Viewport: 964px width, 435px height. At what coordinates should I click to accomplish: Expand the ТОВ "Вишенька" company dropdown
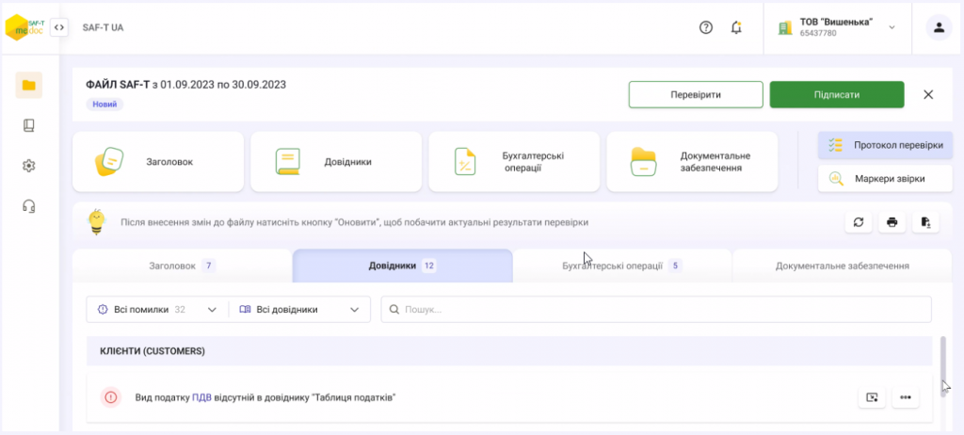[892, 27]
